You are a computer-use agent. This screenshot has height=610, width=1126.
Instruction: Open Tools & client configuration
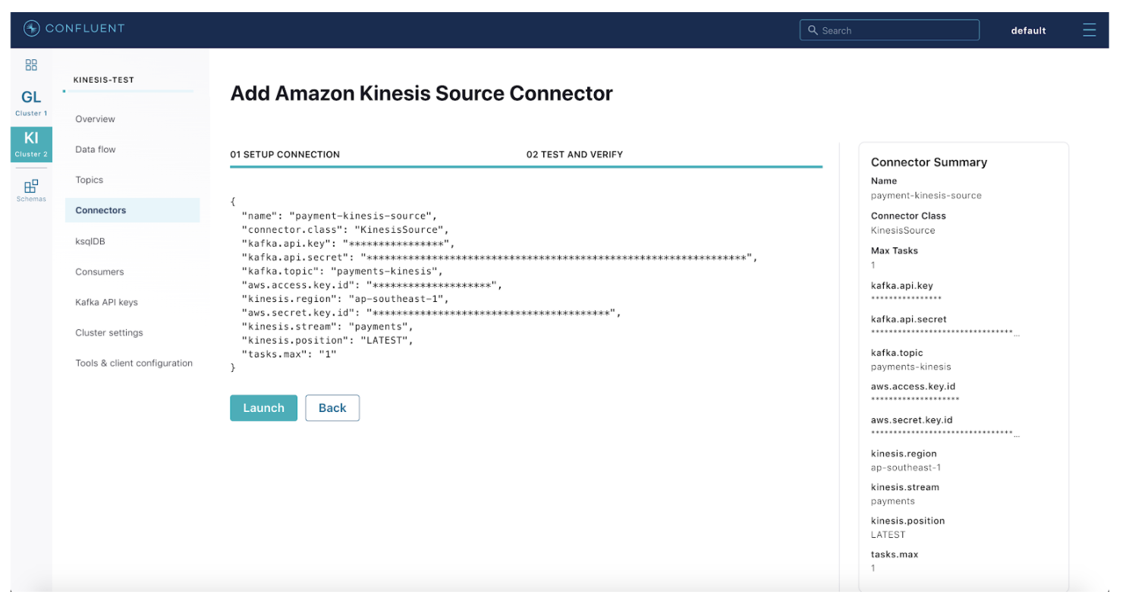[x=134, y=363]
